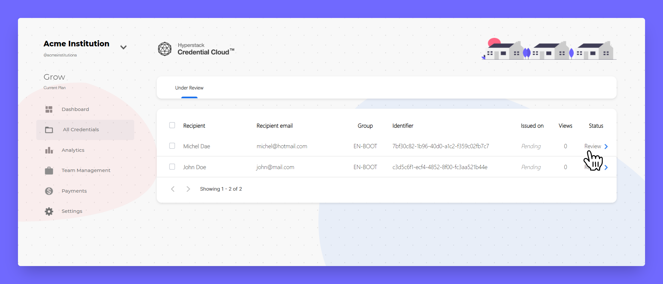Open Analytics from the sidebar menu
The image size is (663, 284).
tap(73, 150)
